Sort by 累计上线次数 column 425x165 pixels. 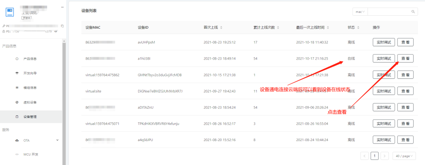[278, 27]
